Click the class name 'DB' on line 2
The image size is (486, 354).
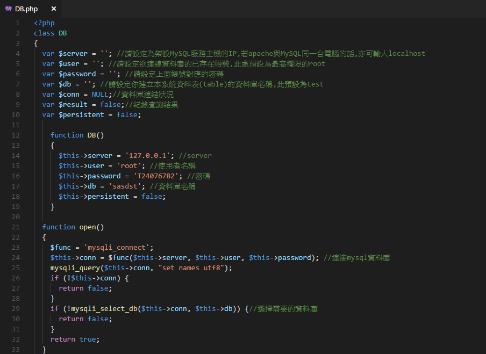tap(62, 33)
